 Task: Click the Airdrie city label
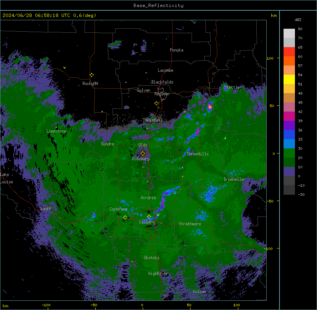[148, 198]
